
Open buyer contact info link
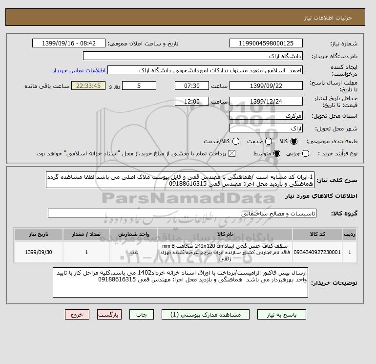pos(79,70)
